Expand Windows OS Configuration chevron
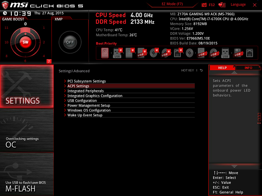This screenshot has width=262, height=196. coord(65,110)
